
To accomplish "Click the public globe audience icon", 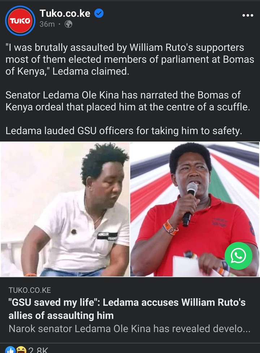I will [68, 24].
